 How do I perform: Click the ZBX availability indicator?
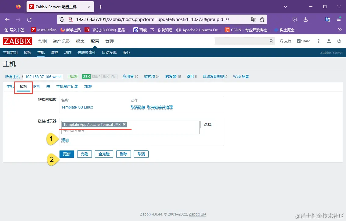[x=87, y=77]
